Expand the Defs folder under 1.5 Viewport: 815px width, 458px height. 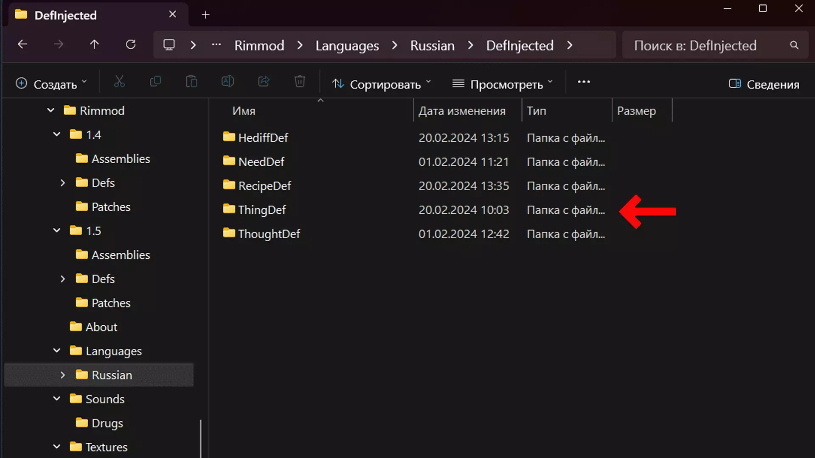tap(63, 279)
